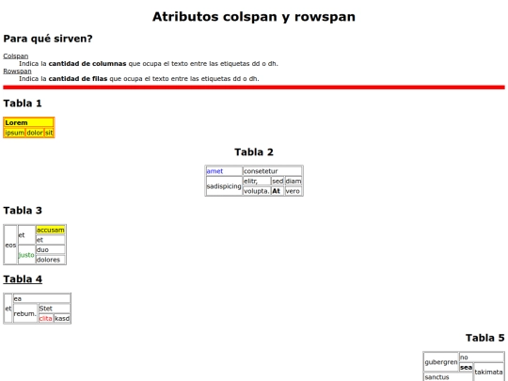The height and width of the screenshot is (381, 508).
Task: Select the 'ipsum' cell in Tabla 1
Action: pyautogui.click(x=14, y=133)
